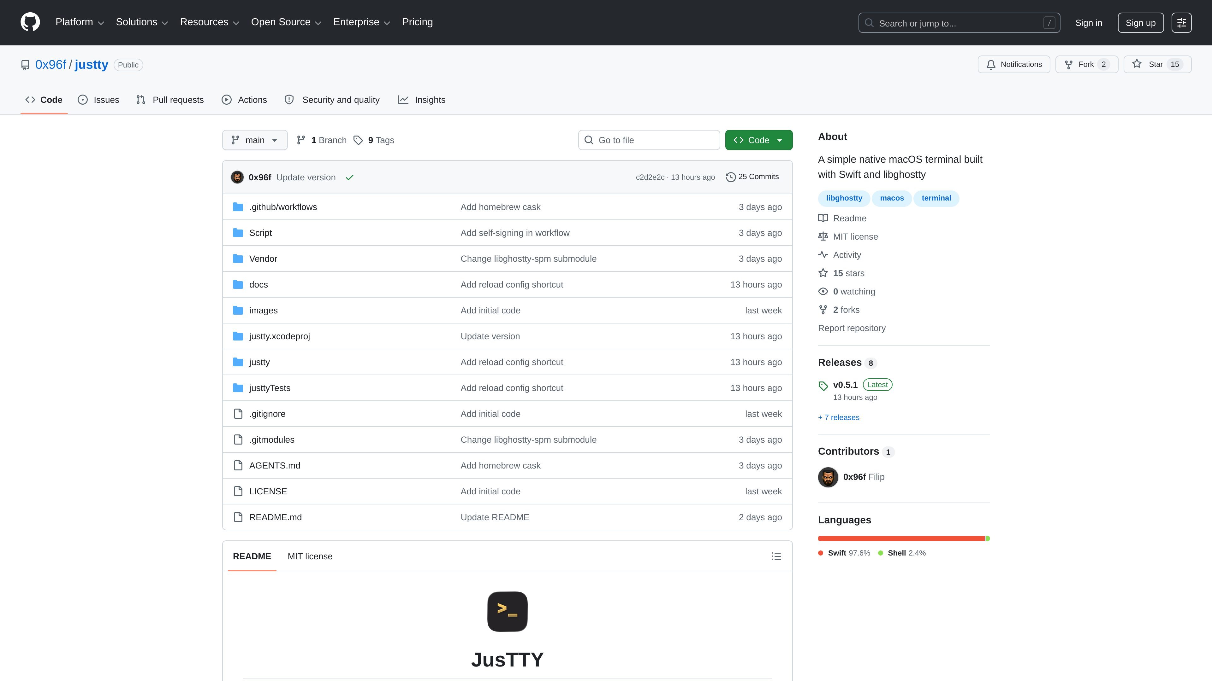Open the commit history clock icon
The width and height of the screenshot is (1212, 681).
(x=730, y=177)
